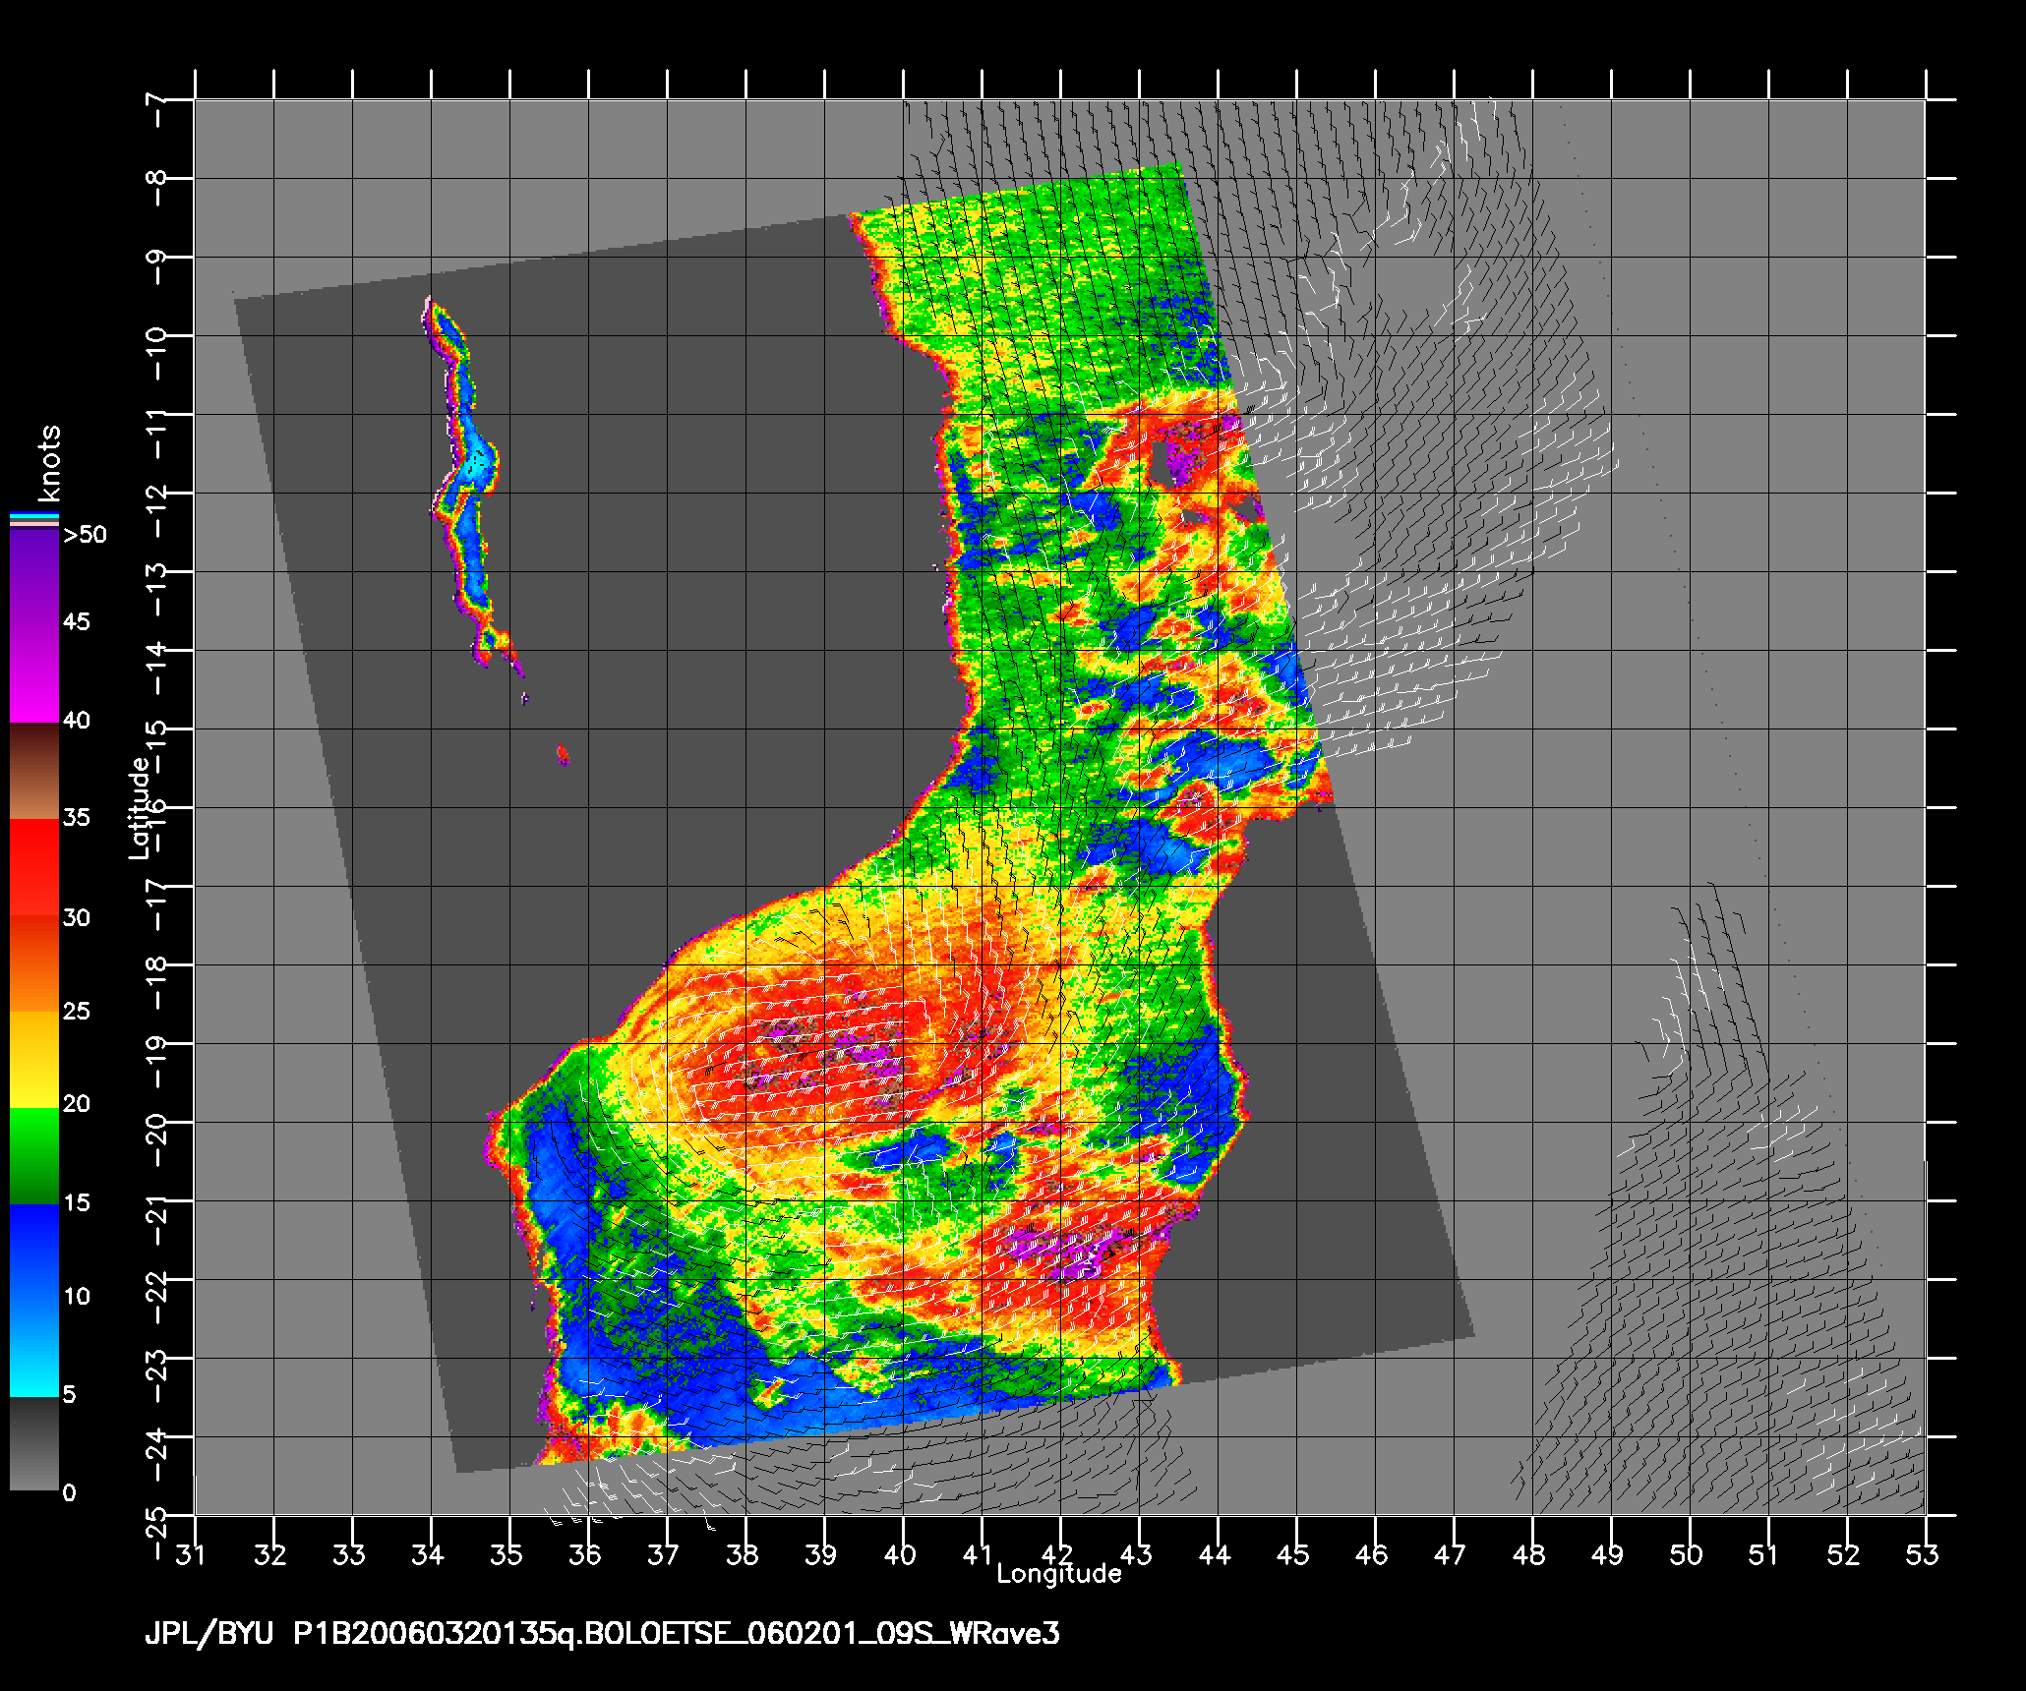Click longitude tick label '35'
The height and width of the screenshot is (1691, 2026).
506,1554
